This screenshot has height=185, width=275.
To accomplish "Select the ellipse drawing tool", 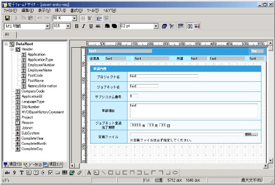I will (175, 173).
